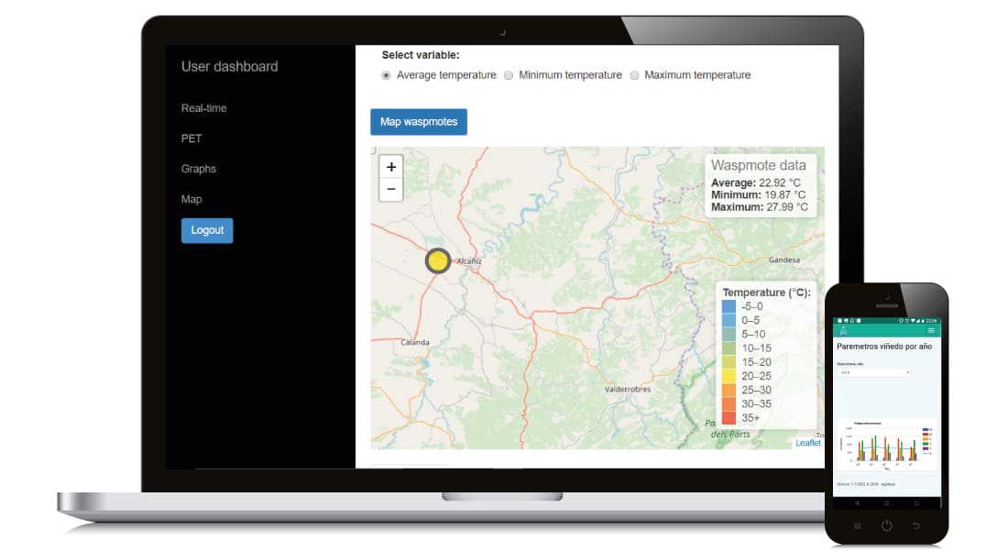The width and height of the screenshot is (1008, 552).
Task: Click the Gandesa label on the map
Action: pos(784,259)
